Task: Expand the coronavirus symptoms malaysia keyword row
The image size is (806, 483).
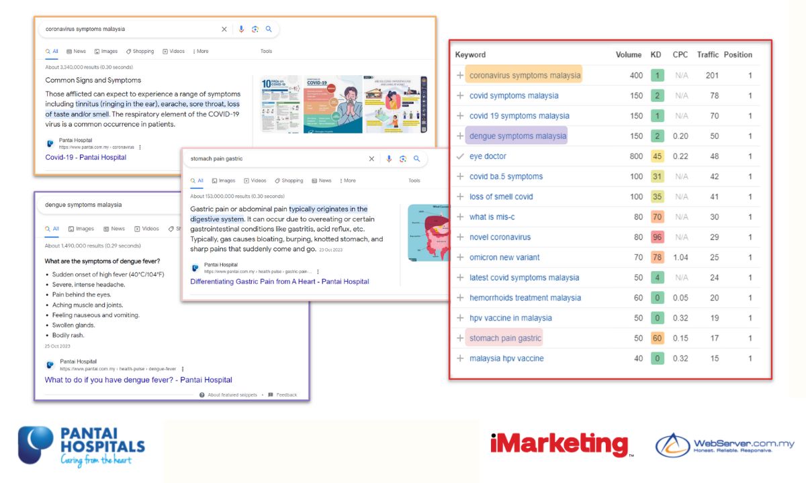Action: pos(460,76)
